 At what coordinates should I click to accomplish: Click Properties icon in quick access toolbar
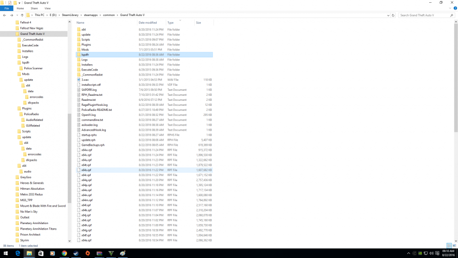click(x=10, y=3)
